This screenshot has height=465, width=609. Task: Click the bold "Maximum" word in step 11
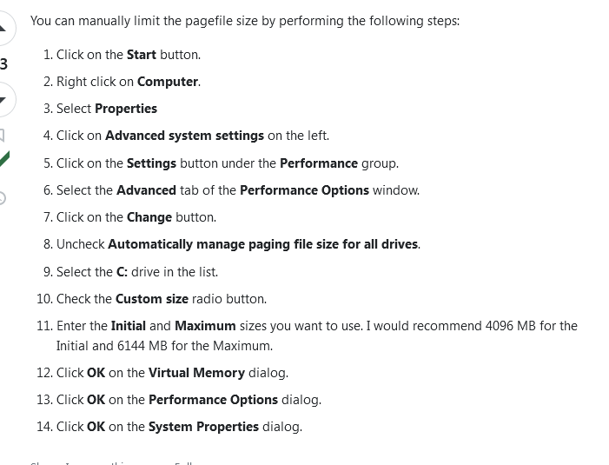tap(205, 326)
